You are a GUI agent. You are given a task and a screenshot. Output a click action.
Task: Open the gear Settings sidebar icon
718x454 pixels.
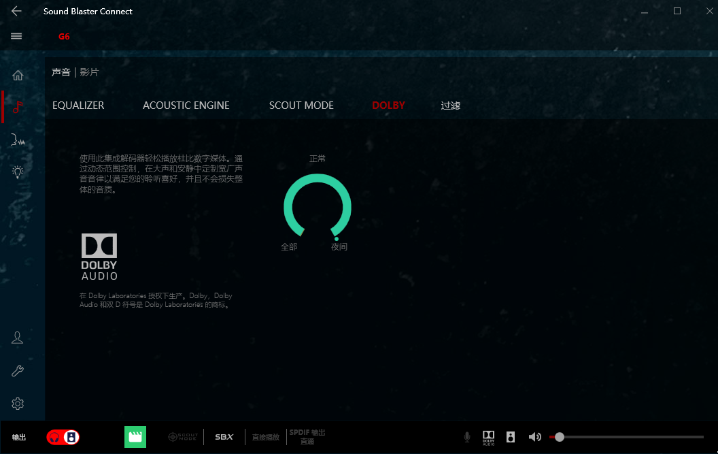[x=18, y=404]
